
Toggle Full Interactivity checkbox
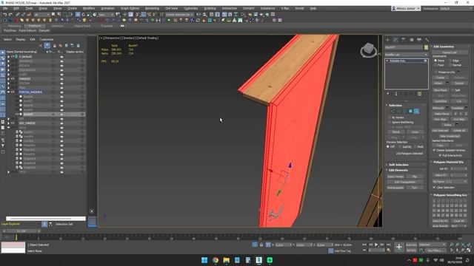coord(440,155)
